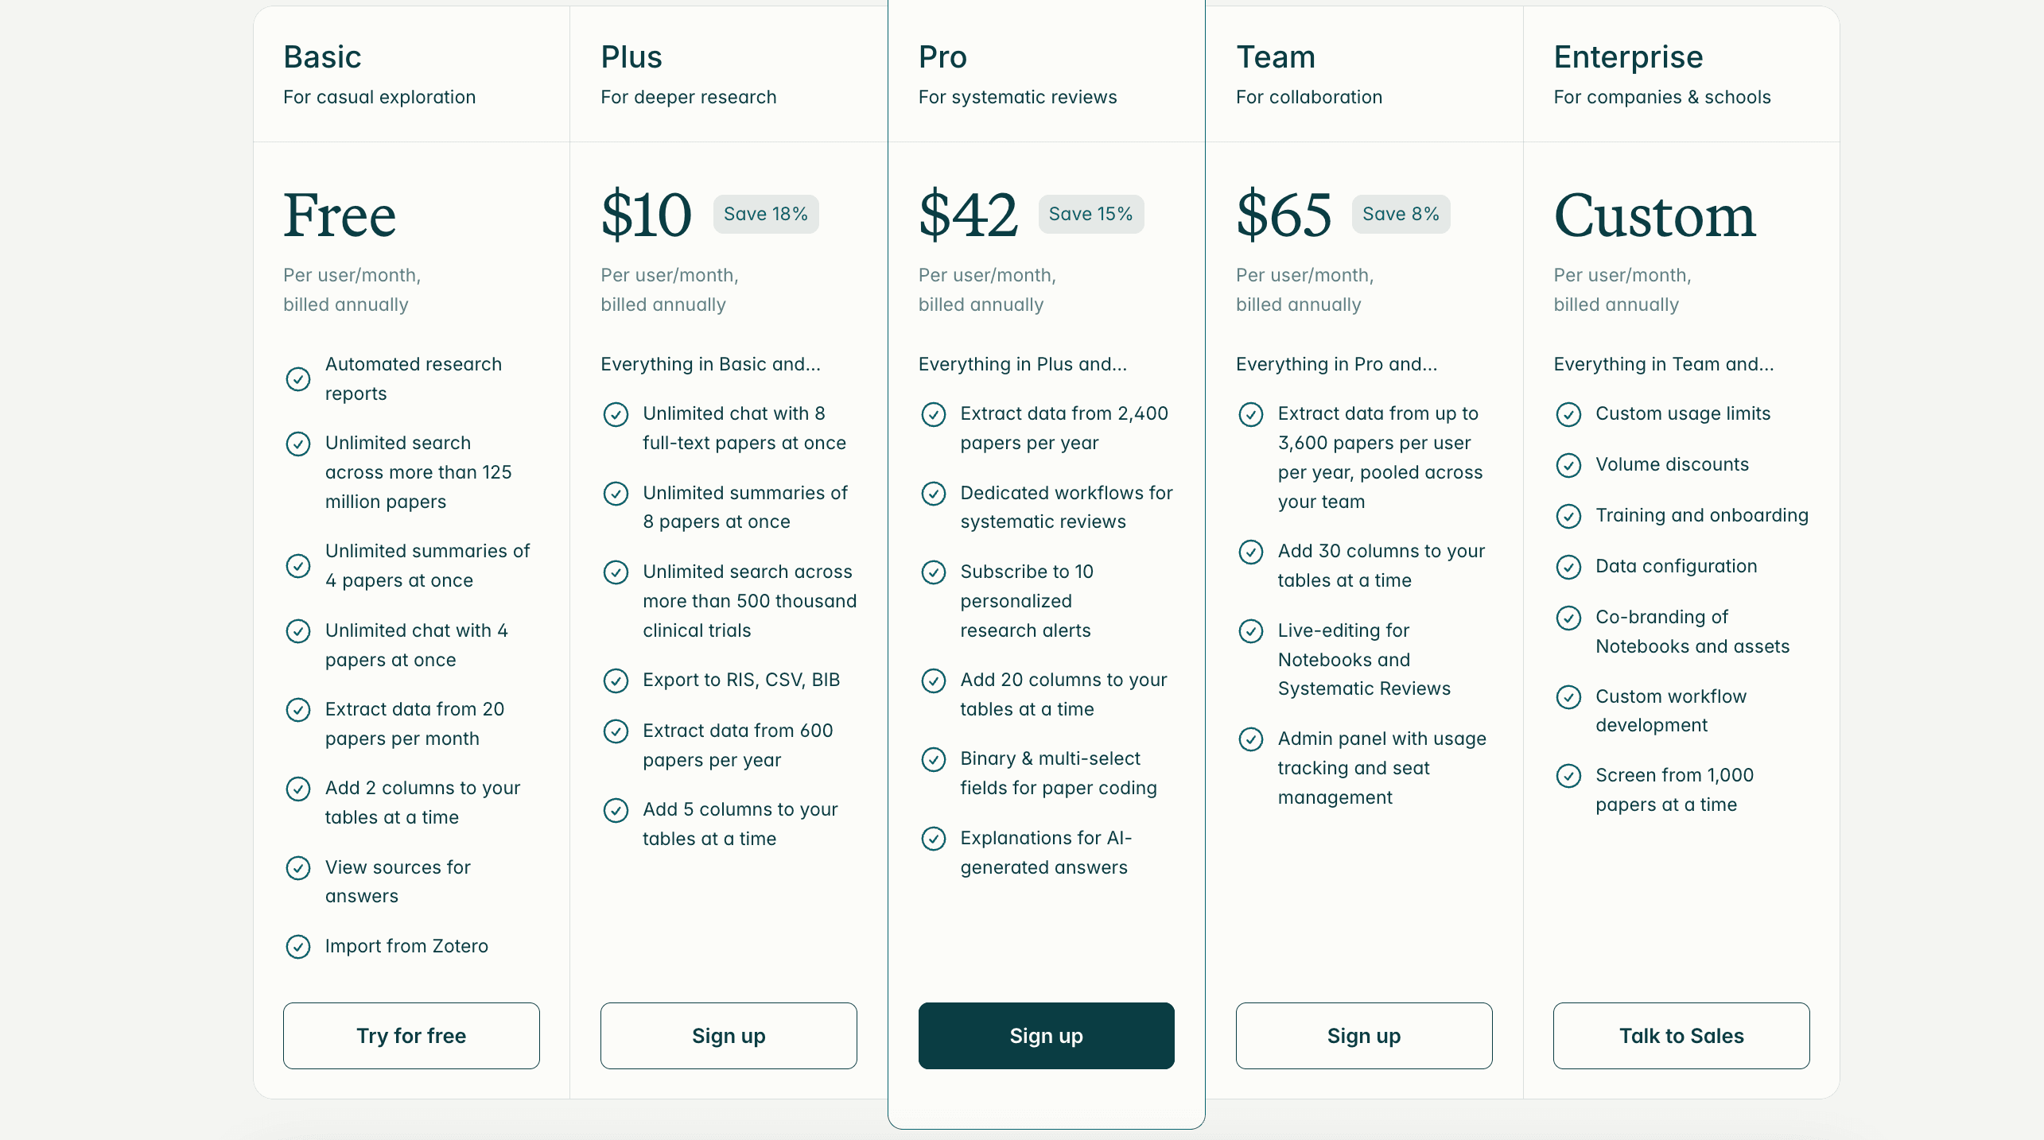Click the checkmark beside Custom workflow development
The width and height of the screenshot is (2044, 1140).
point(1569,697)
